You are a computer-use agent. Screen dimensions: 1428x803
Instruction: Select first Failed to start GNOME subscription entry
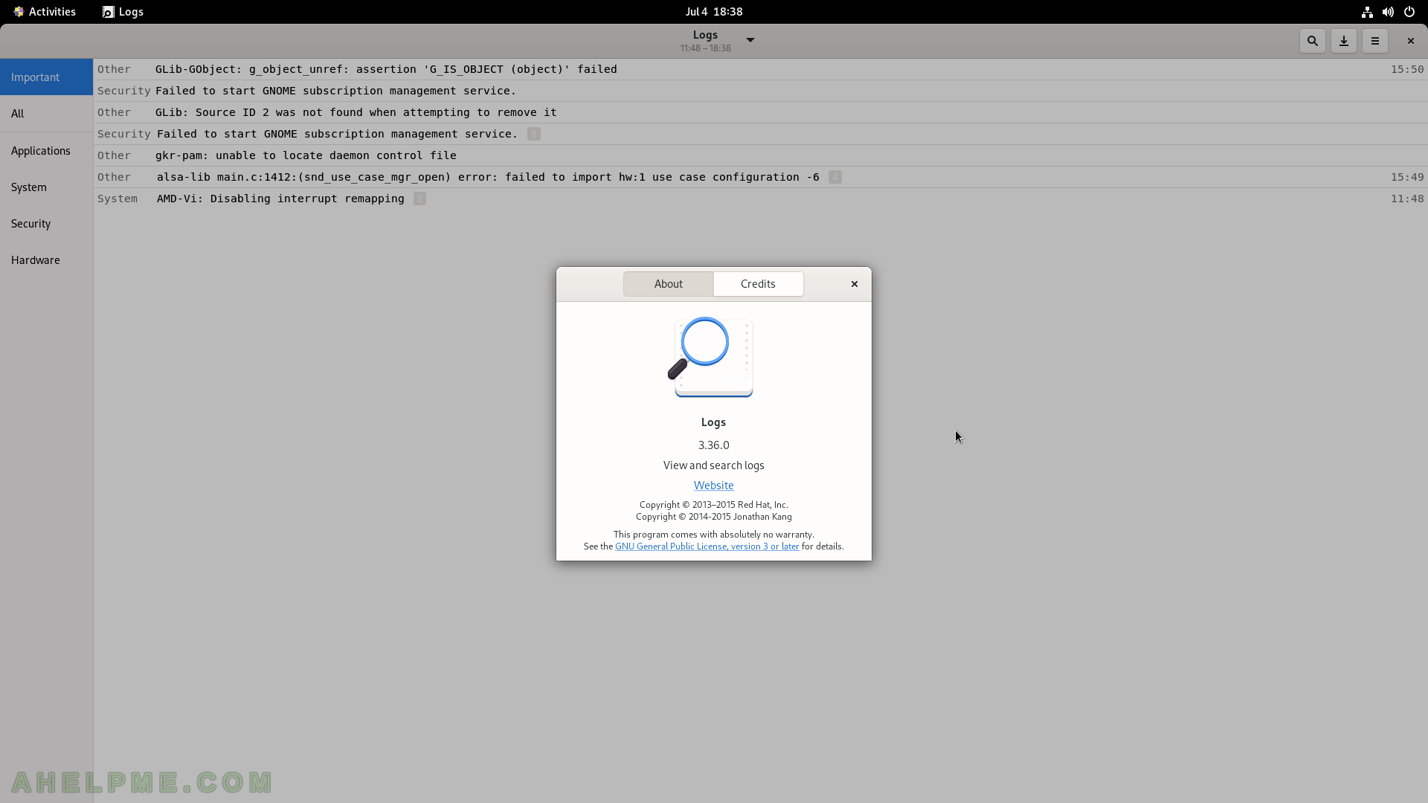point(760,91)
